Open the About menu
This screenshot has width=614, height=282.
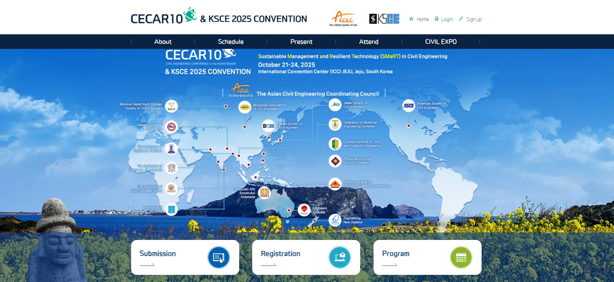[x=163, y=42]
